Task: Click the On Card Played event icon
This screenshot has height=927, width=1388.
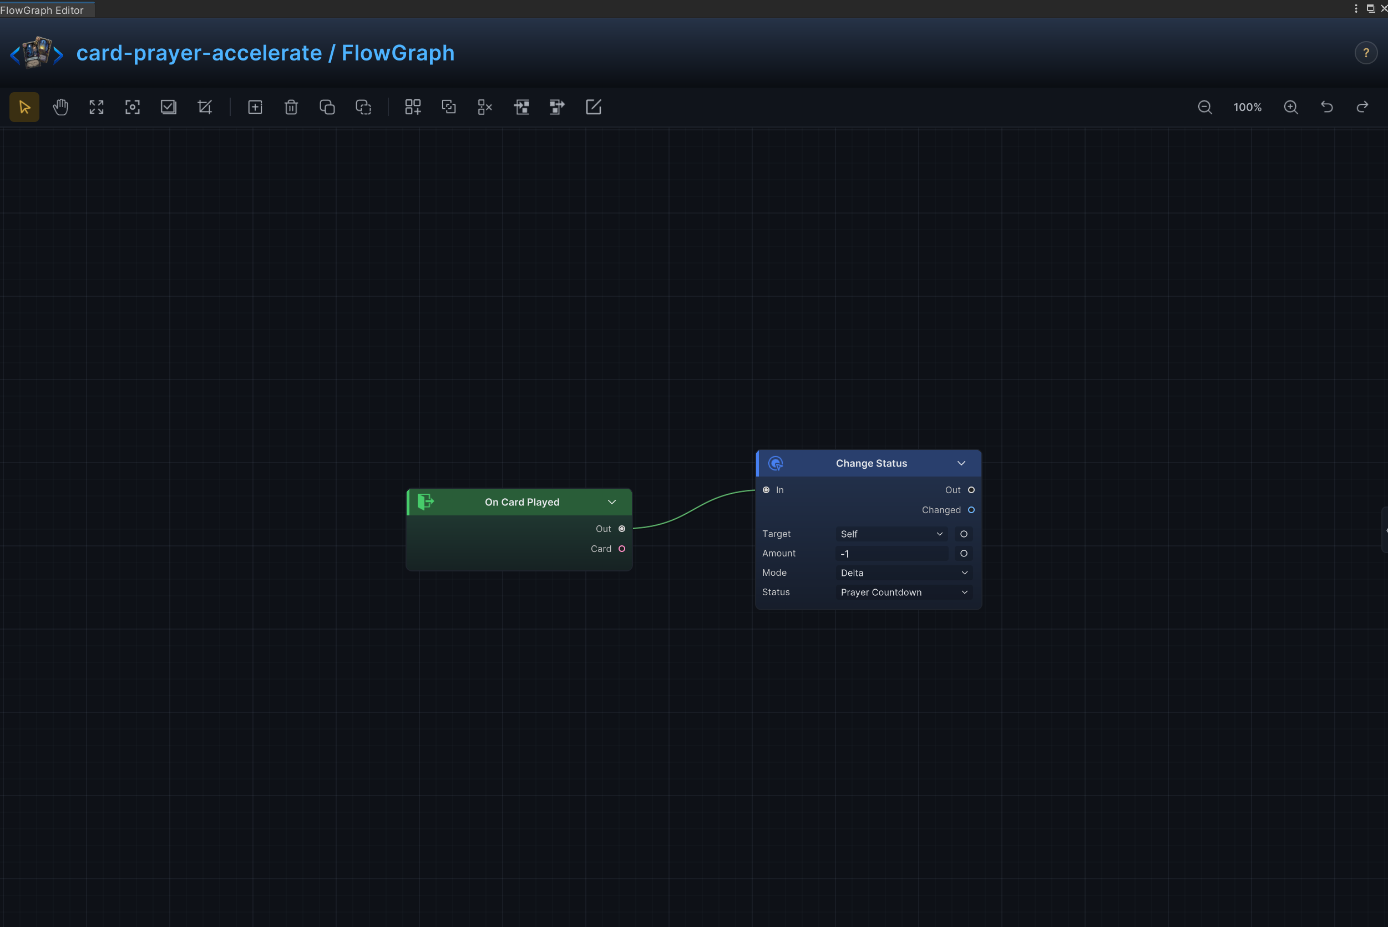Action: [x=425, y=502]
